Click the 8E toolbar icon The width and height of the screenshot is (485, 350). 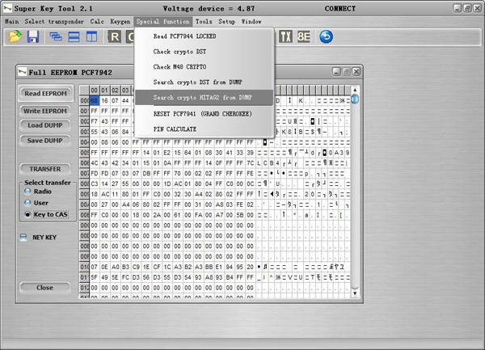coord(304,36)
